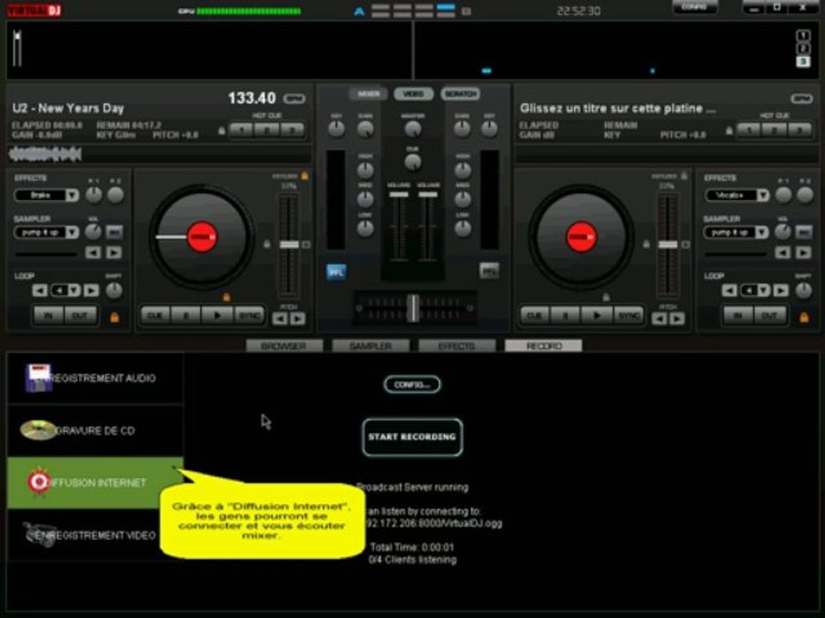
Task: Toggle the right deck keylock padlock
Action: pyautogui.click(x=684, y=175)
